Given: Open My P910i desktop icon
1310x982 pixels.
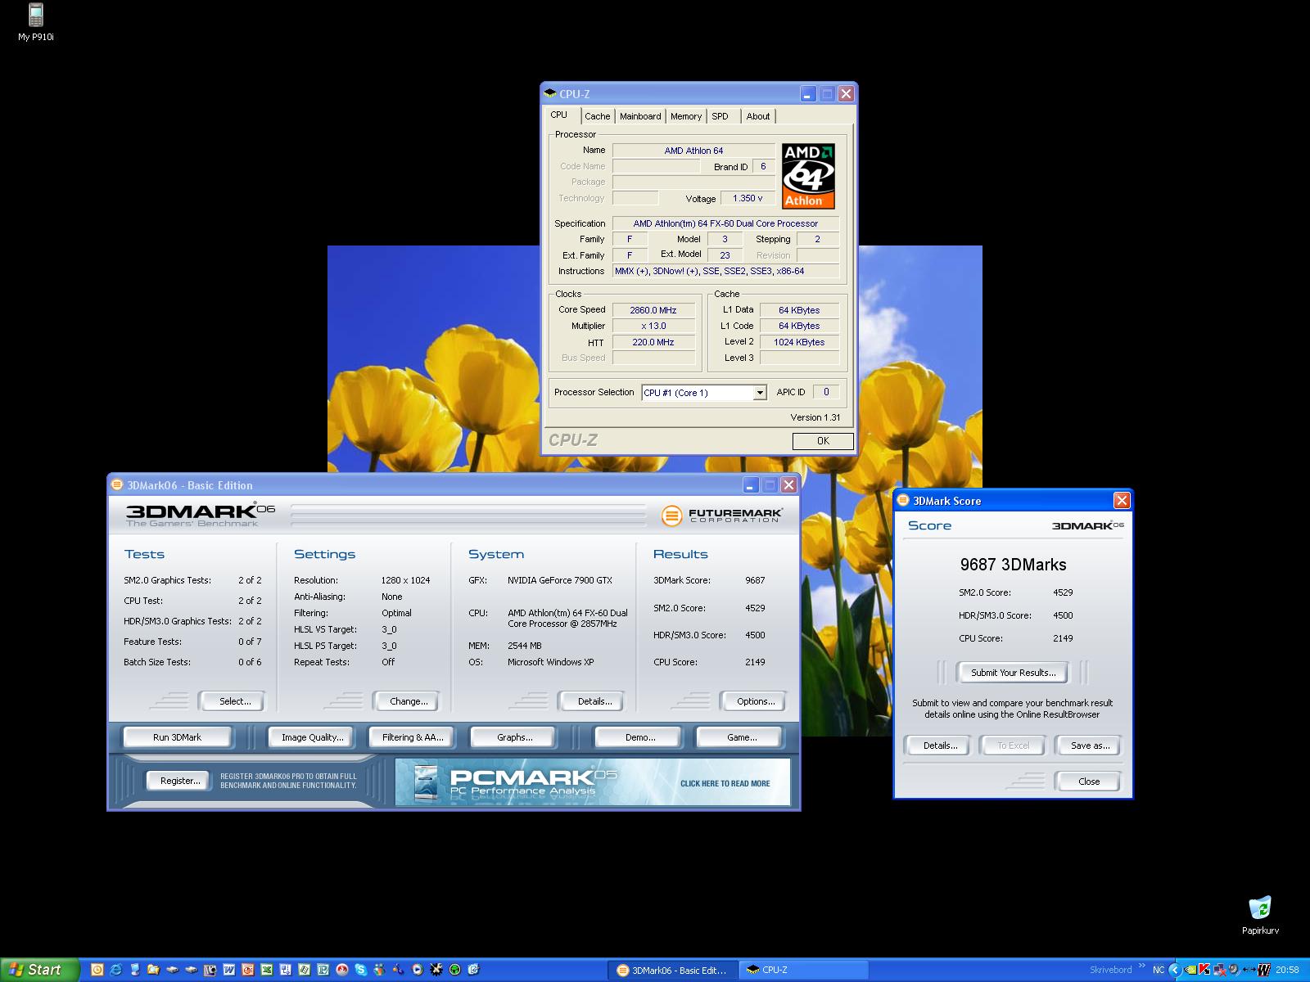Looking at the screenshot, I should (35, 21).
